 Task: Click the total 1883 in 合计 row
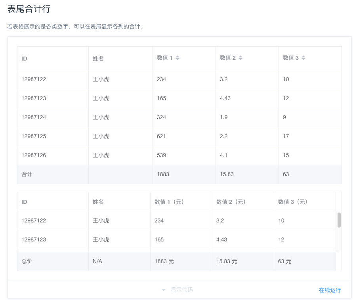163,174
